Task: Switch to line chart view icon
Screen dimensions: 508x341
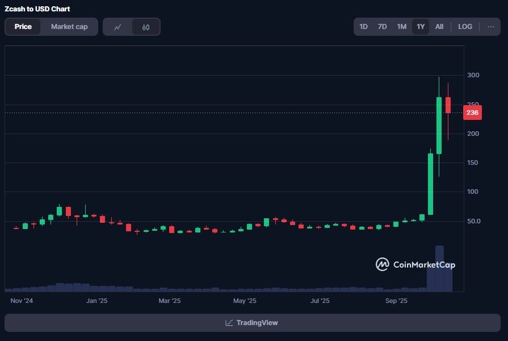Action: (117, 27)
